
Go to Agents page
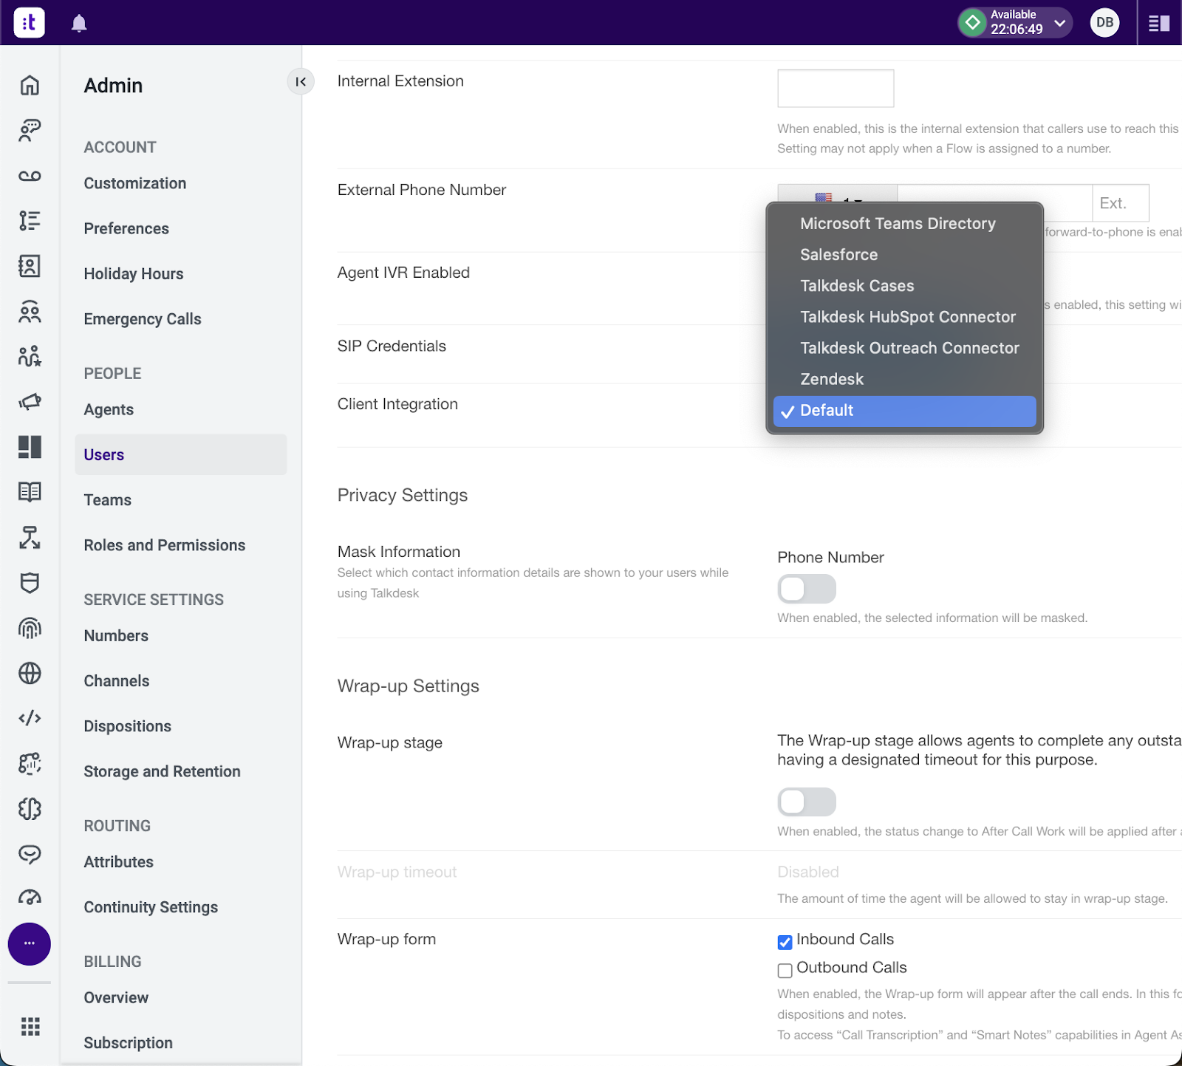coord(109,410)
